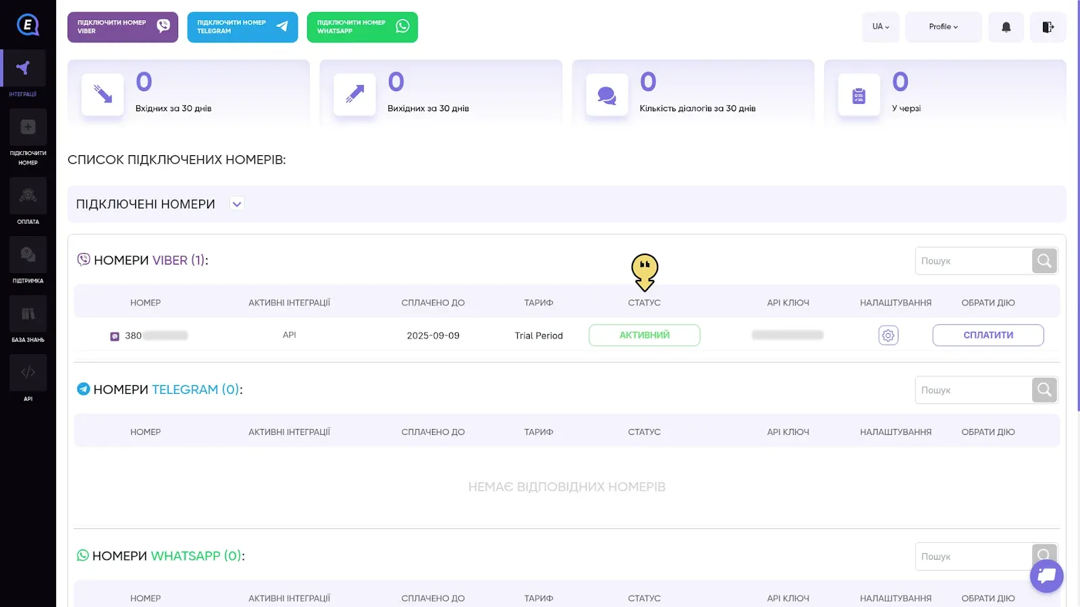Click the СПЛАТИТИ button
Image resolution: width=1080 pixels, height=607 pixels.
pos(988,335)
